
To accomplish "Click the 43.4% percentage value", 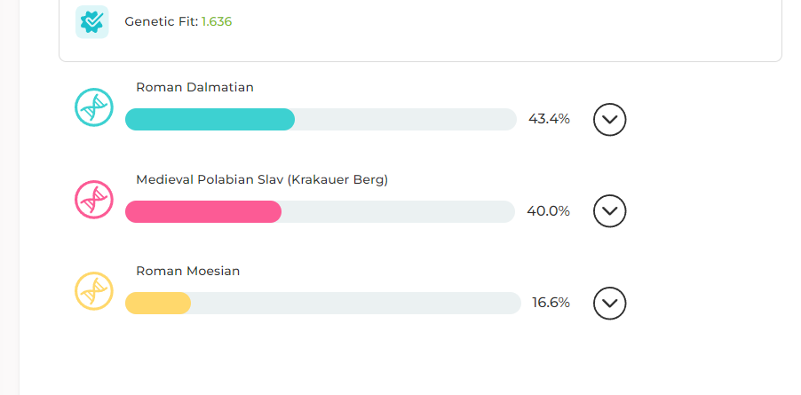I will [549, 119].
